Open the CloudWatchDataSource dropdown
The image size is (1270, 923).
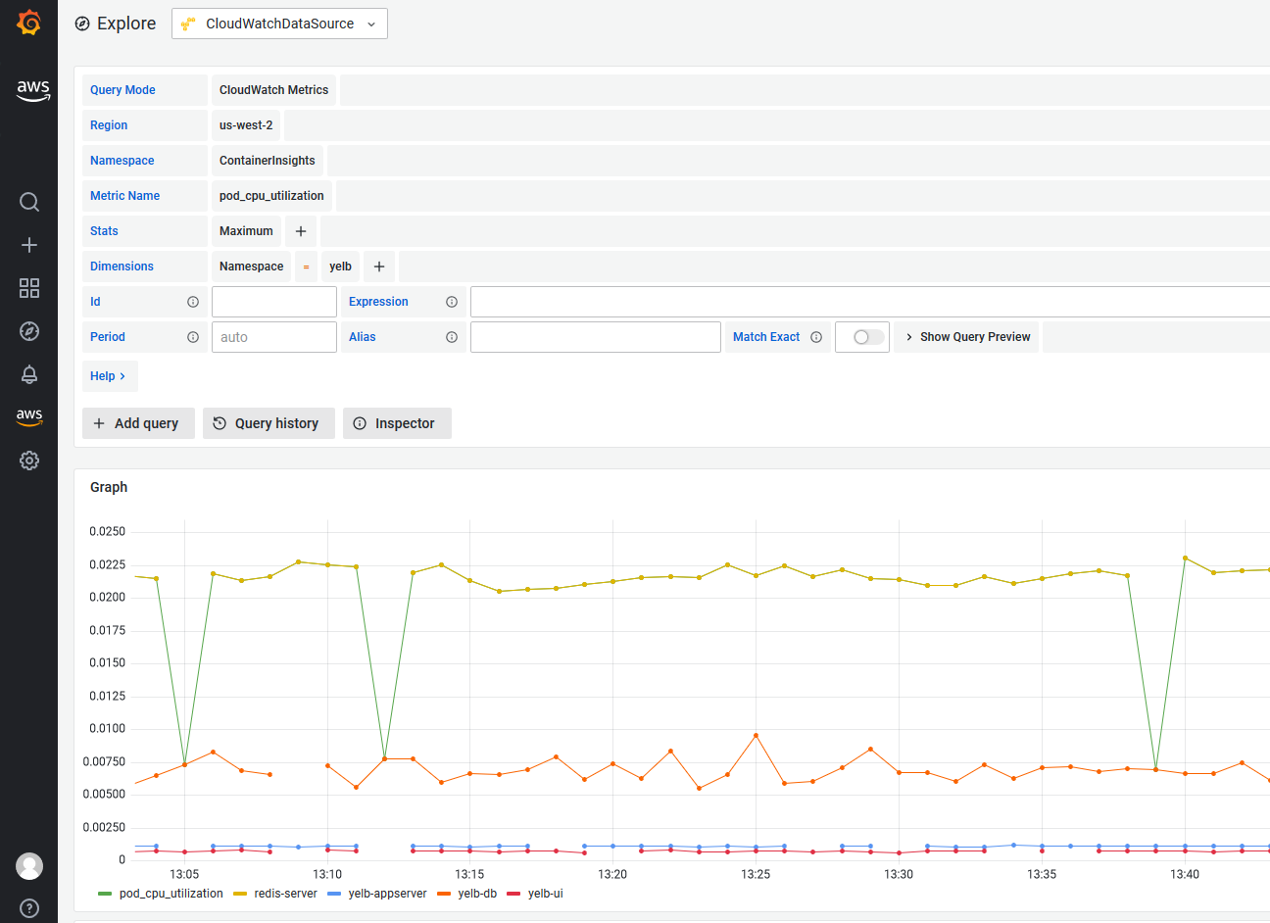click(x=279, y=24)
